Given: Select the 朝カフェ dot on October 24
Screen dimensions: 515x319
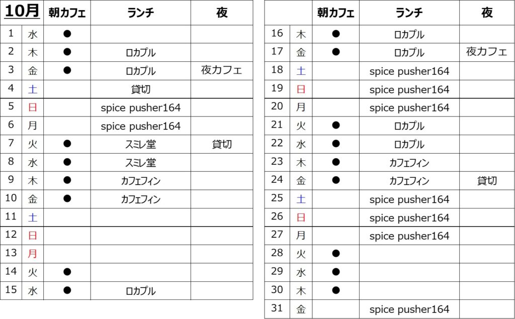Looking at the screenshot, I should [336, 180].
